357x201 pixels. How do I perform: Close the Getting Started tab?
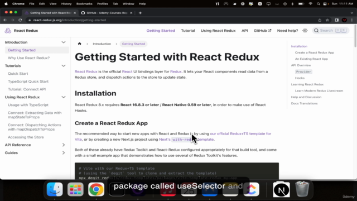(x=75, y=13)
